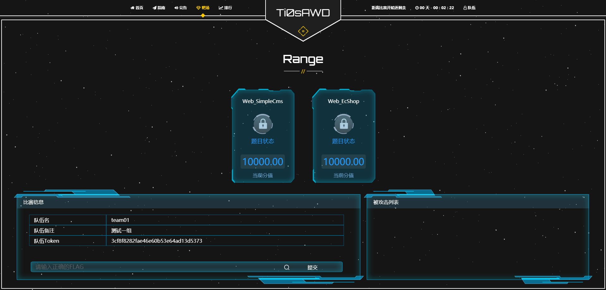Switch to the 排行 section

tap(228, 8)
